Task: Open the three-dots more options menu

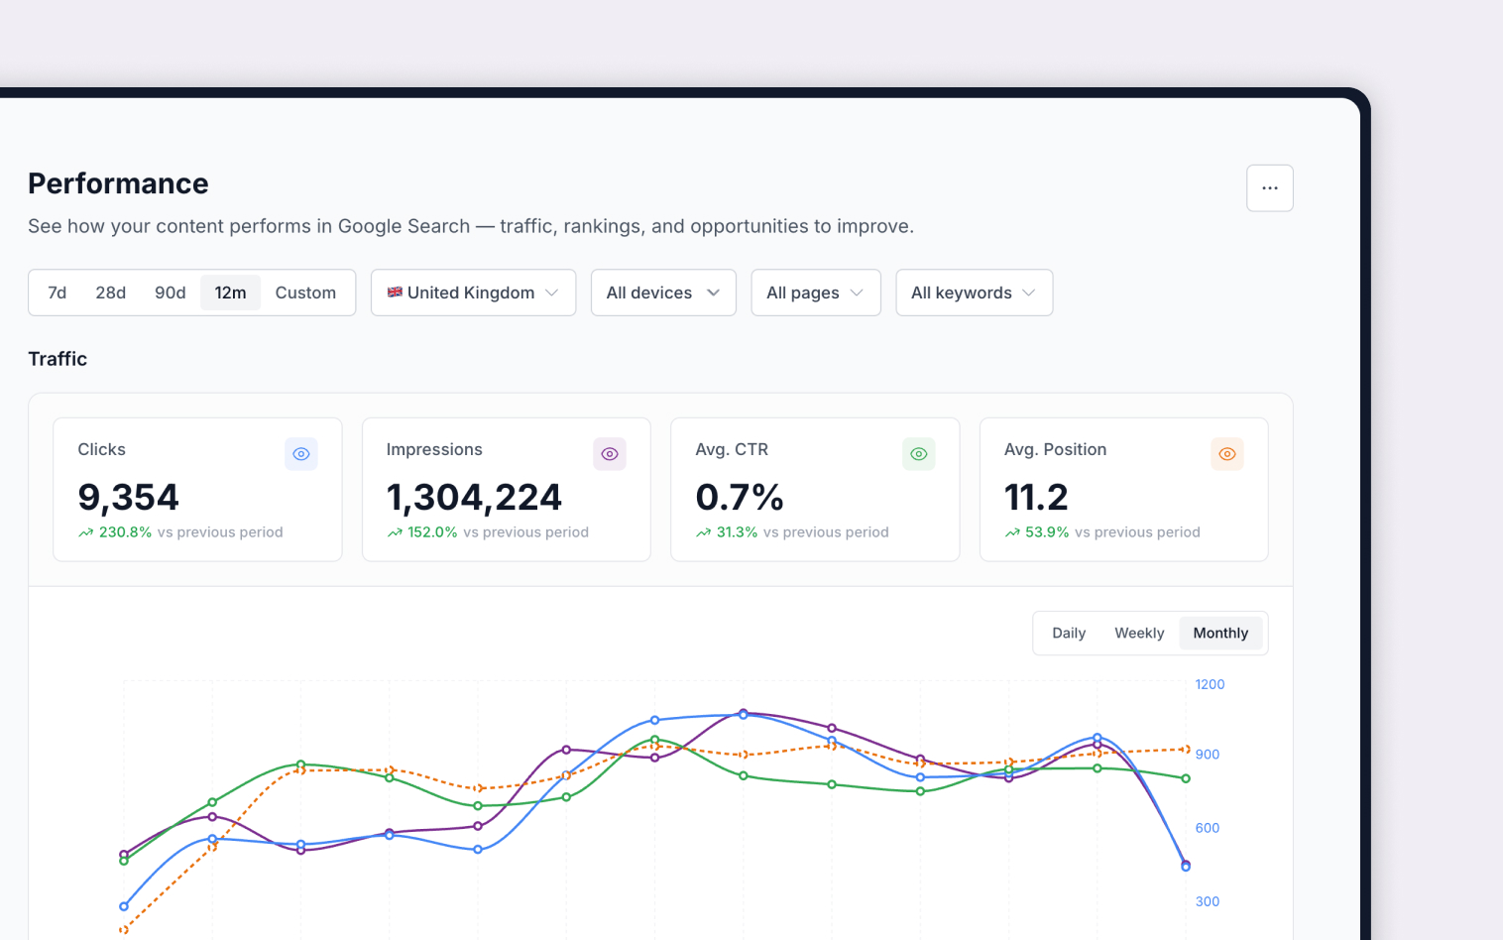Action: (1270, 188)
